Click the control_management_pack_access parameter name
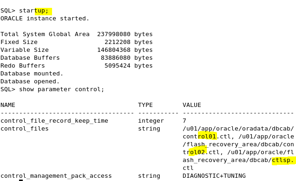 (x=56, y=176)
